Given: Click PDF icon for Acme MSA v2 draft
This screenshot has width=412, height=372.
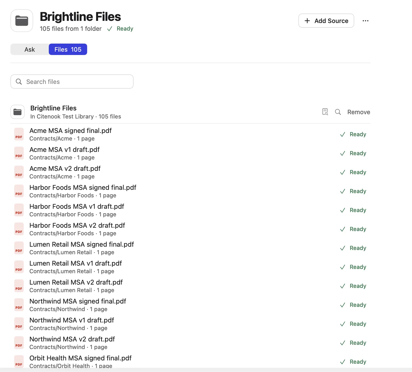Looking at the screenshot, I should (19, 172).
